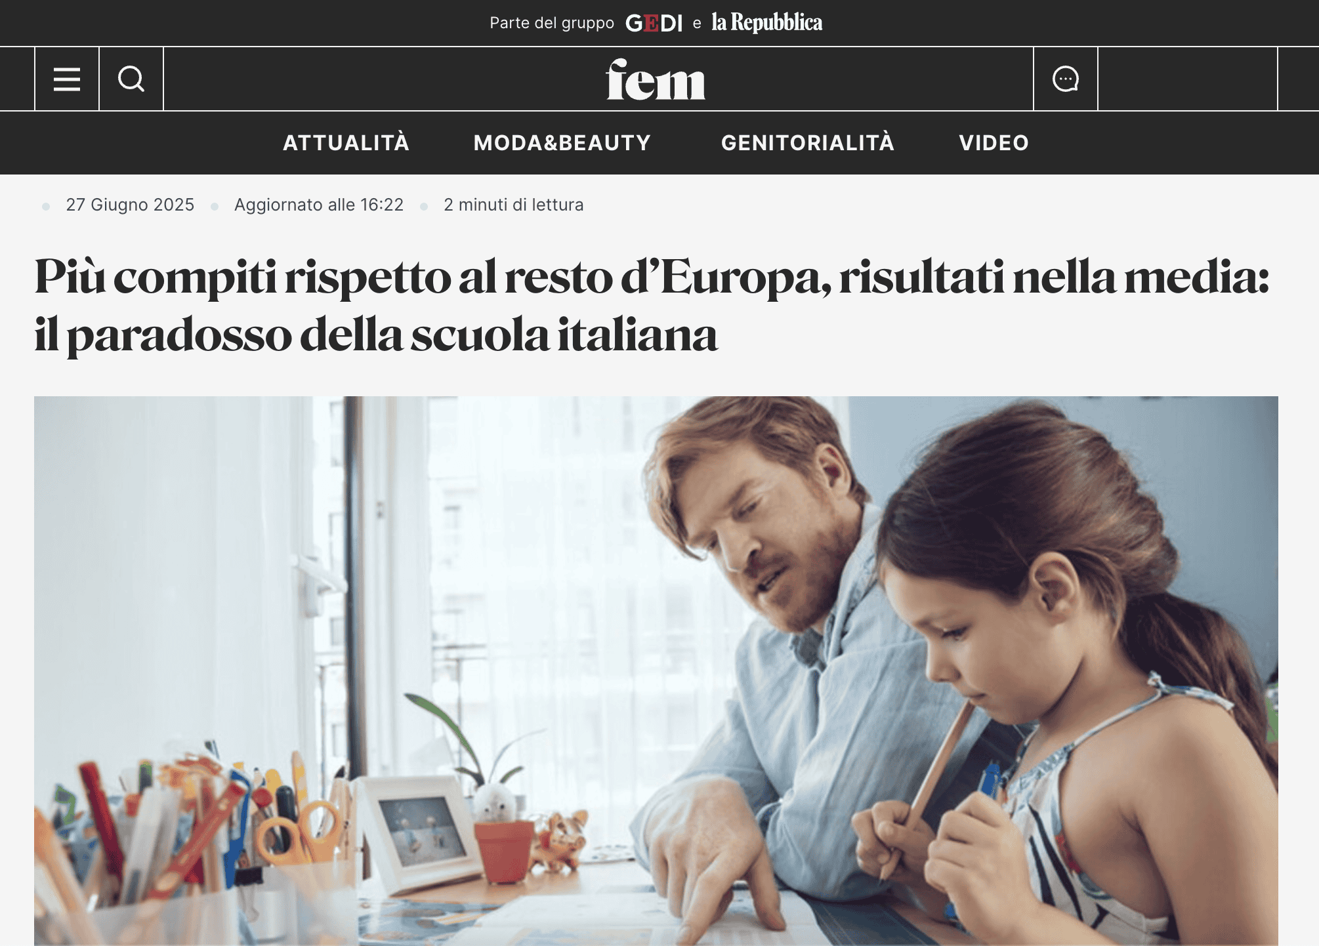Click the 'Parte del gruppo' text
Viewport: 1319px width, 946px height.
(x=552, y=23)
